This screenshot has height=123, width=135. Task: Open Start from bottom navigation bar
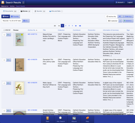pyautogui.click(x=48, y=120)
